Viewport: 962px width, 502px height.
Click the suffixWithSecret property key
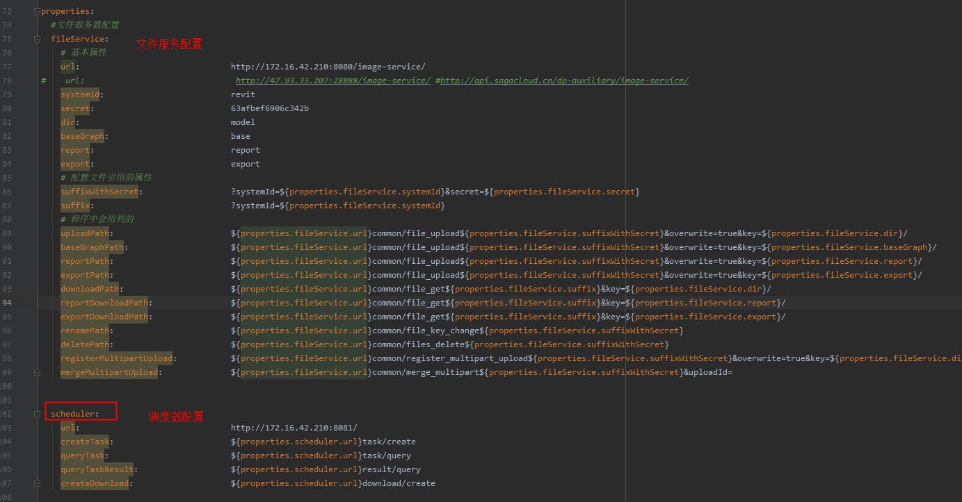click(x=99, y=192)
